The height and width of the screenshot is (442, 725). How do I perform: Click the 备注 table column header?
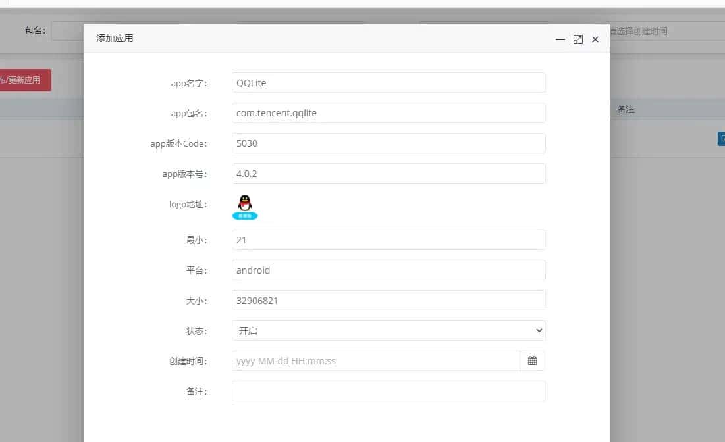click(x=626, y=110)
